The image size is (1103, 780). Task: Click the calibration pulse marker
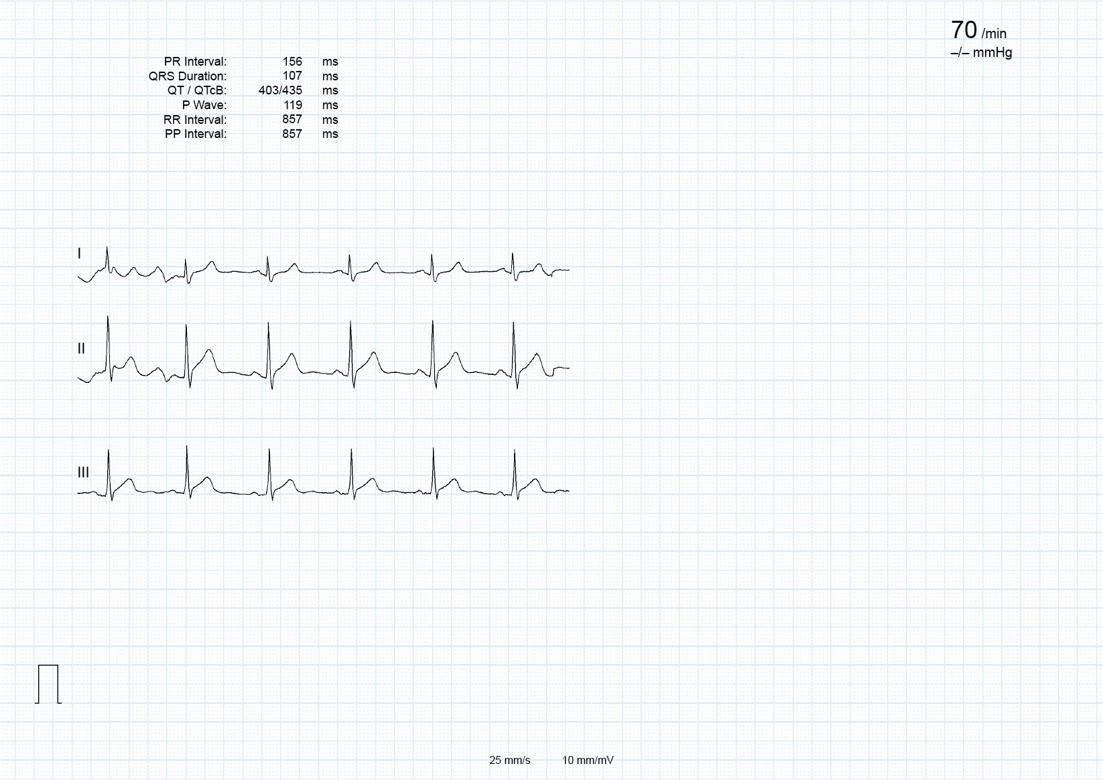pyautogui.click(x=48, y=684)
